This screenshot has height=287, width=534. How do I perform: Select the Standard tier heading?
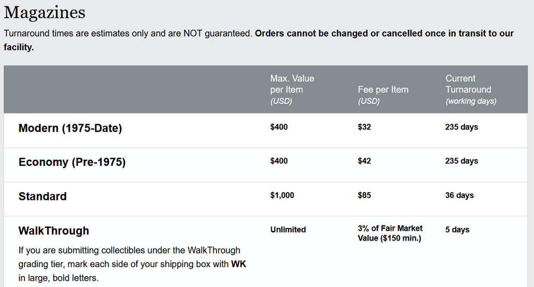[43, 196]
